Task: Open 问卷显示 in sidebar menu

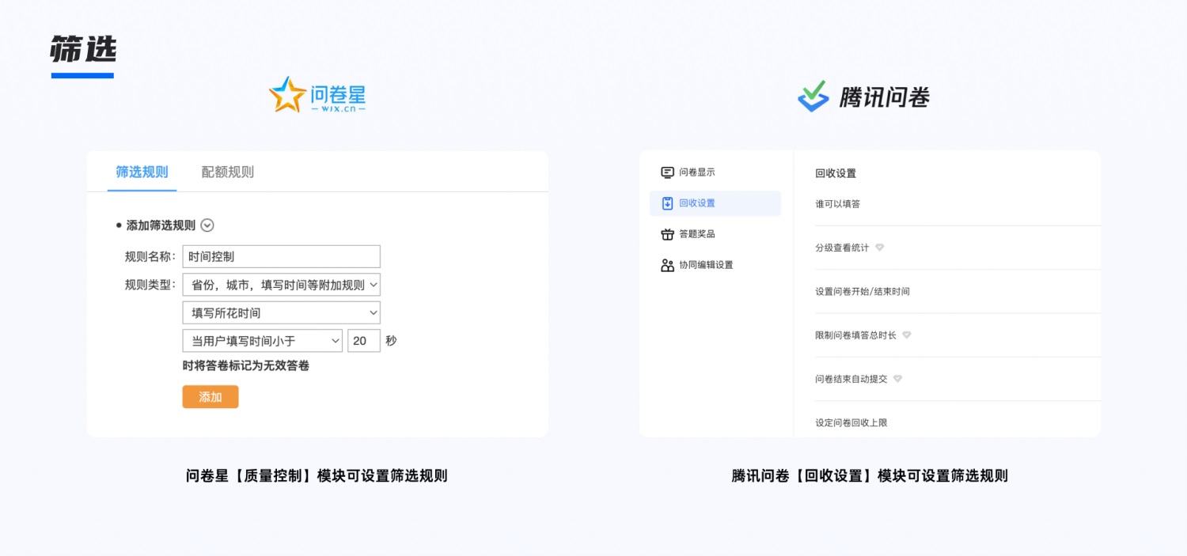Action: (x=715, y=172)
